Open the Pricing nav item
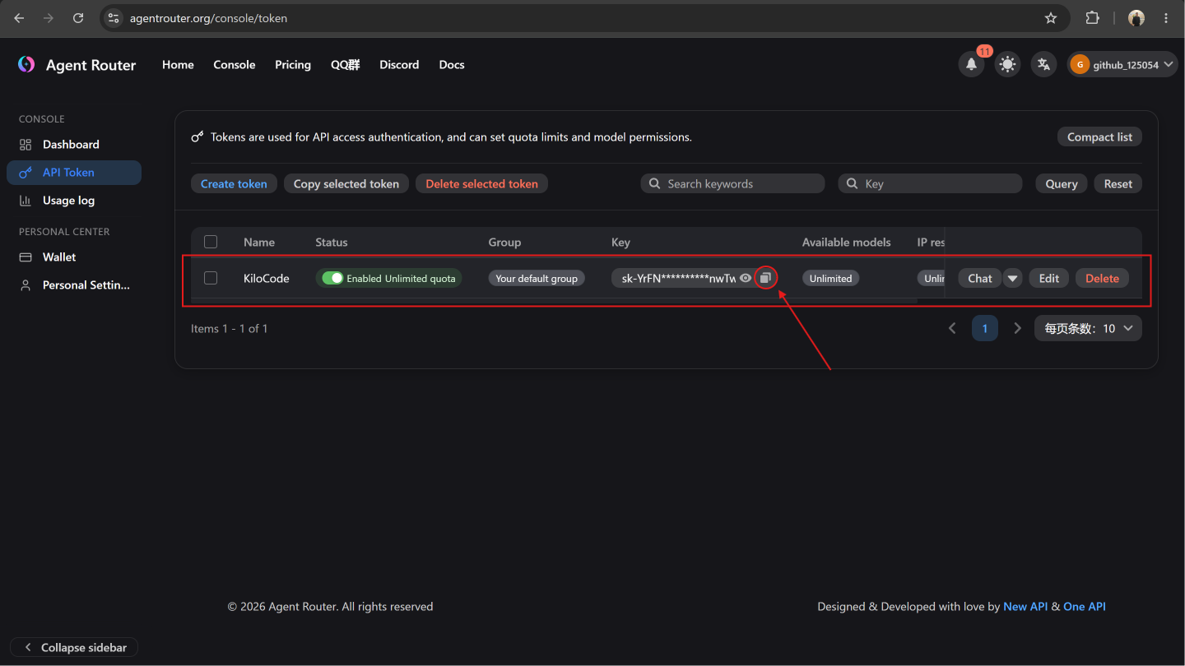Viewport: 1185px width, 666px height. point(293,65)
